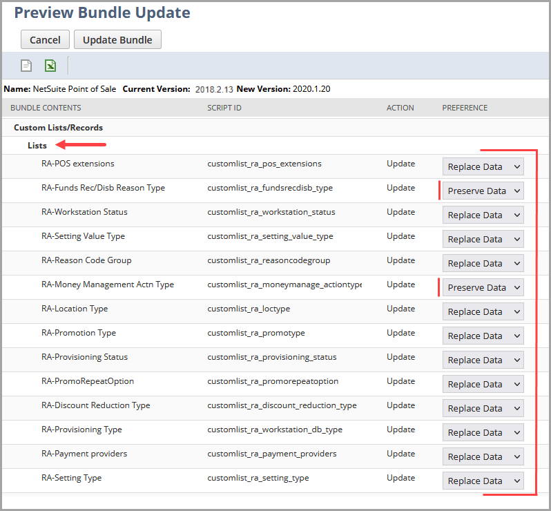Click RA-Location Type list name

[75, 309]
